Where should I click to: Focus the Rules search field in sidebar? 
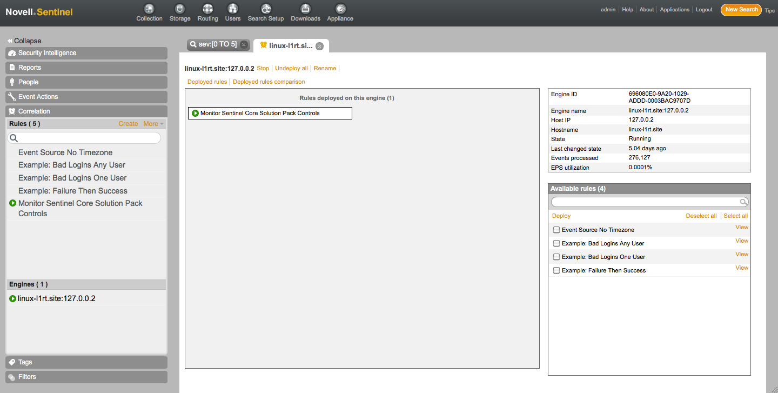pyautogui.click(x=84, y=138)
